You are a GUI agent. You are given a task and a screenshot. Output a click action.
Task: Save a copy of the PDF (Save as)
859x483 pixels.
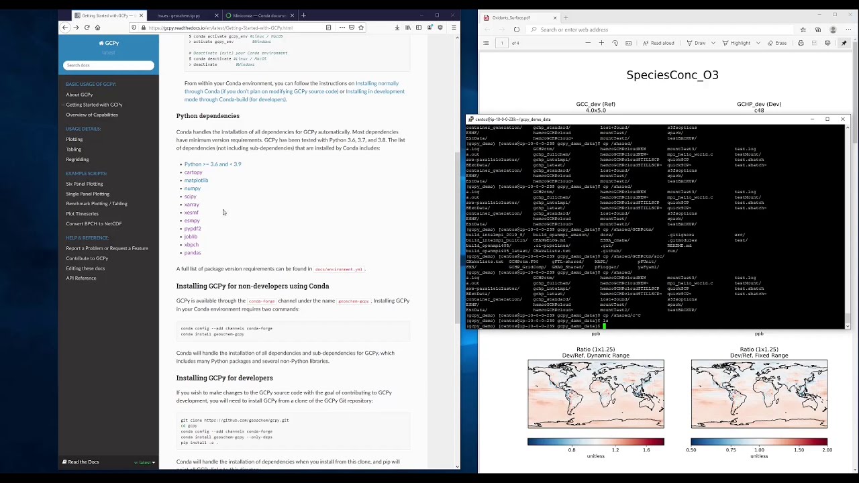[x=827, y=43]
